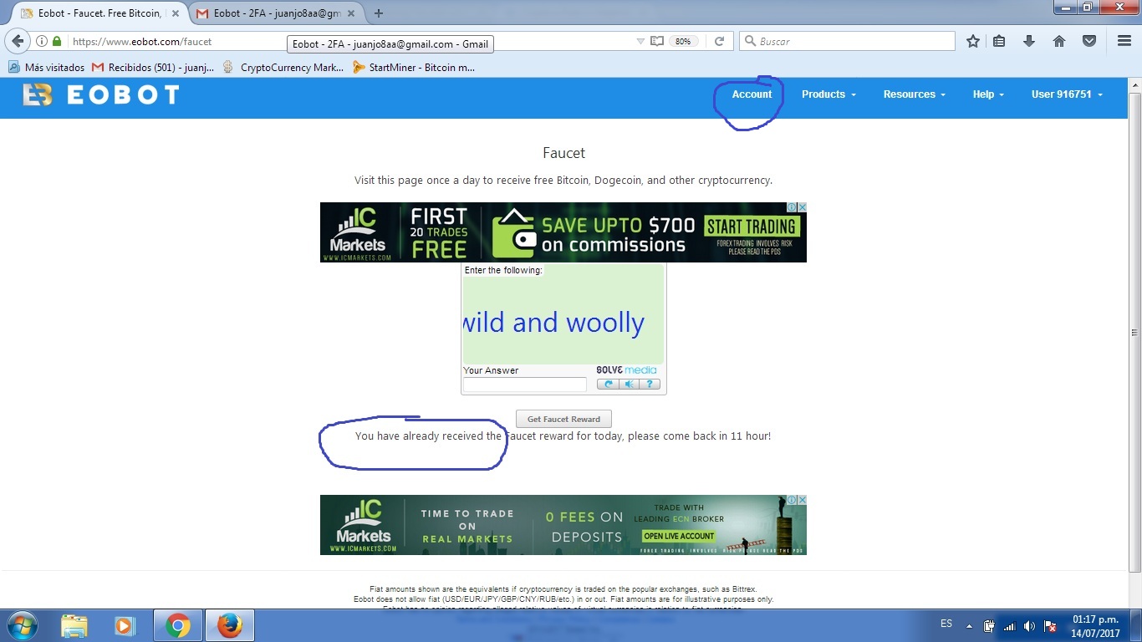Reload the Solve Media captcha puzzle
The width and height of the screenshot is (1142, 642).
click(608, 385)
